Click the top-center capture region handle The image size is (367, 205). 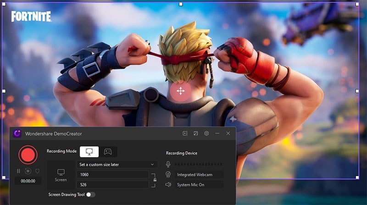coord(181,4)
